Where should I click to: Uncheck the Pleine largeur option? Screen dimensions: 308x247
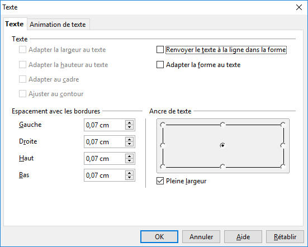click(160, 181)
